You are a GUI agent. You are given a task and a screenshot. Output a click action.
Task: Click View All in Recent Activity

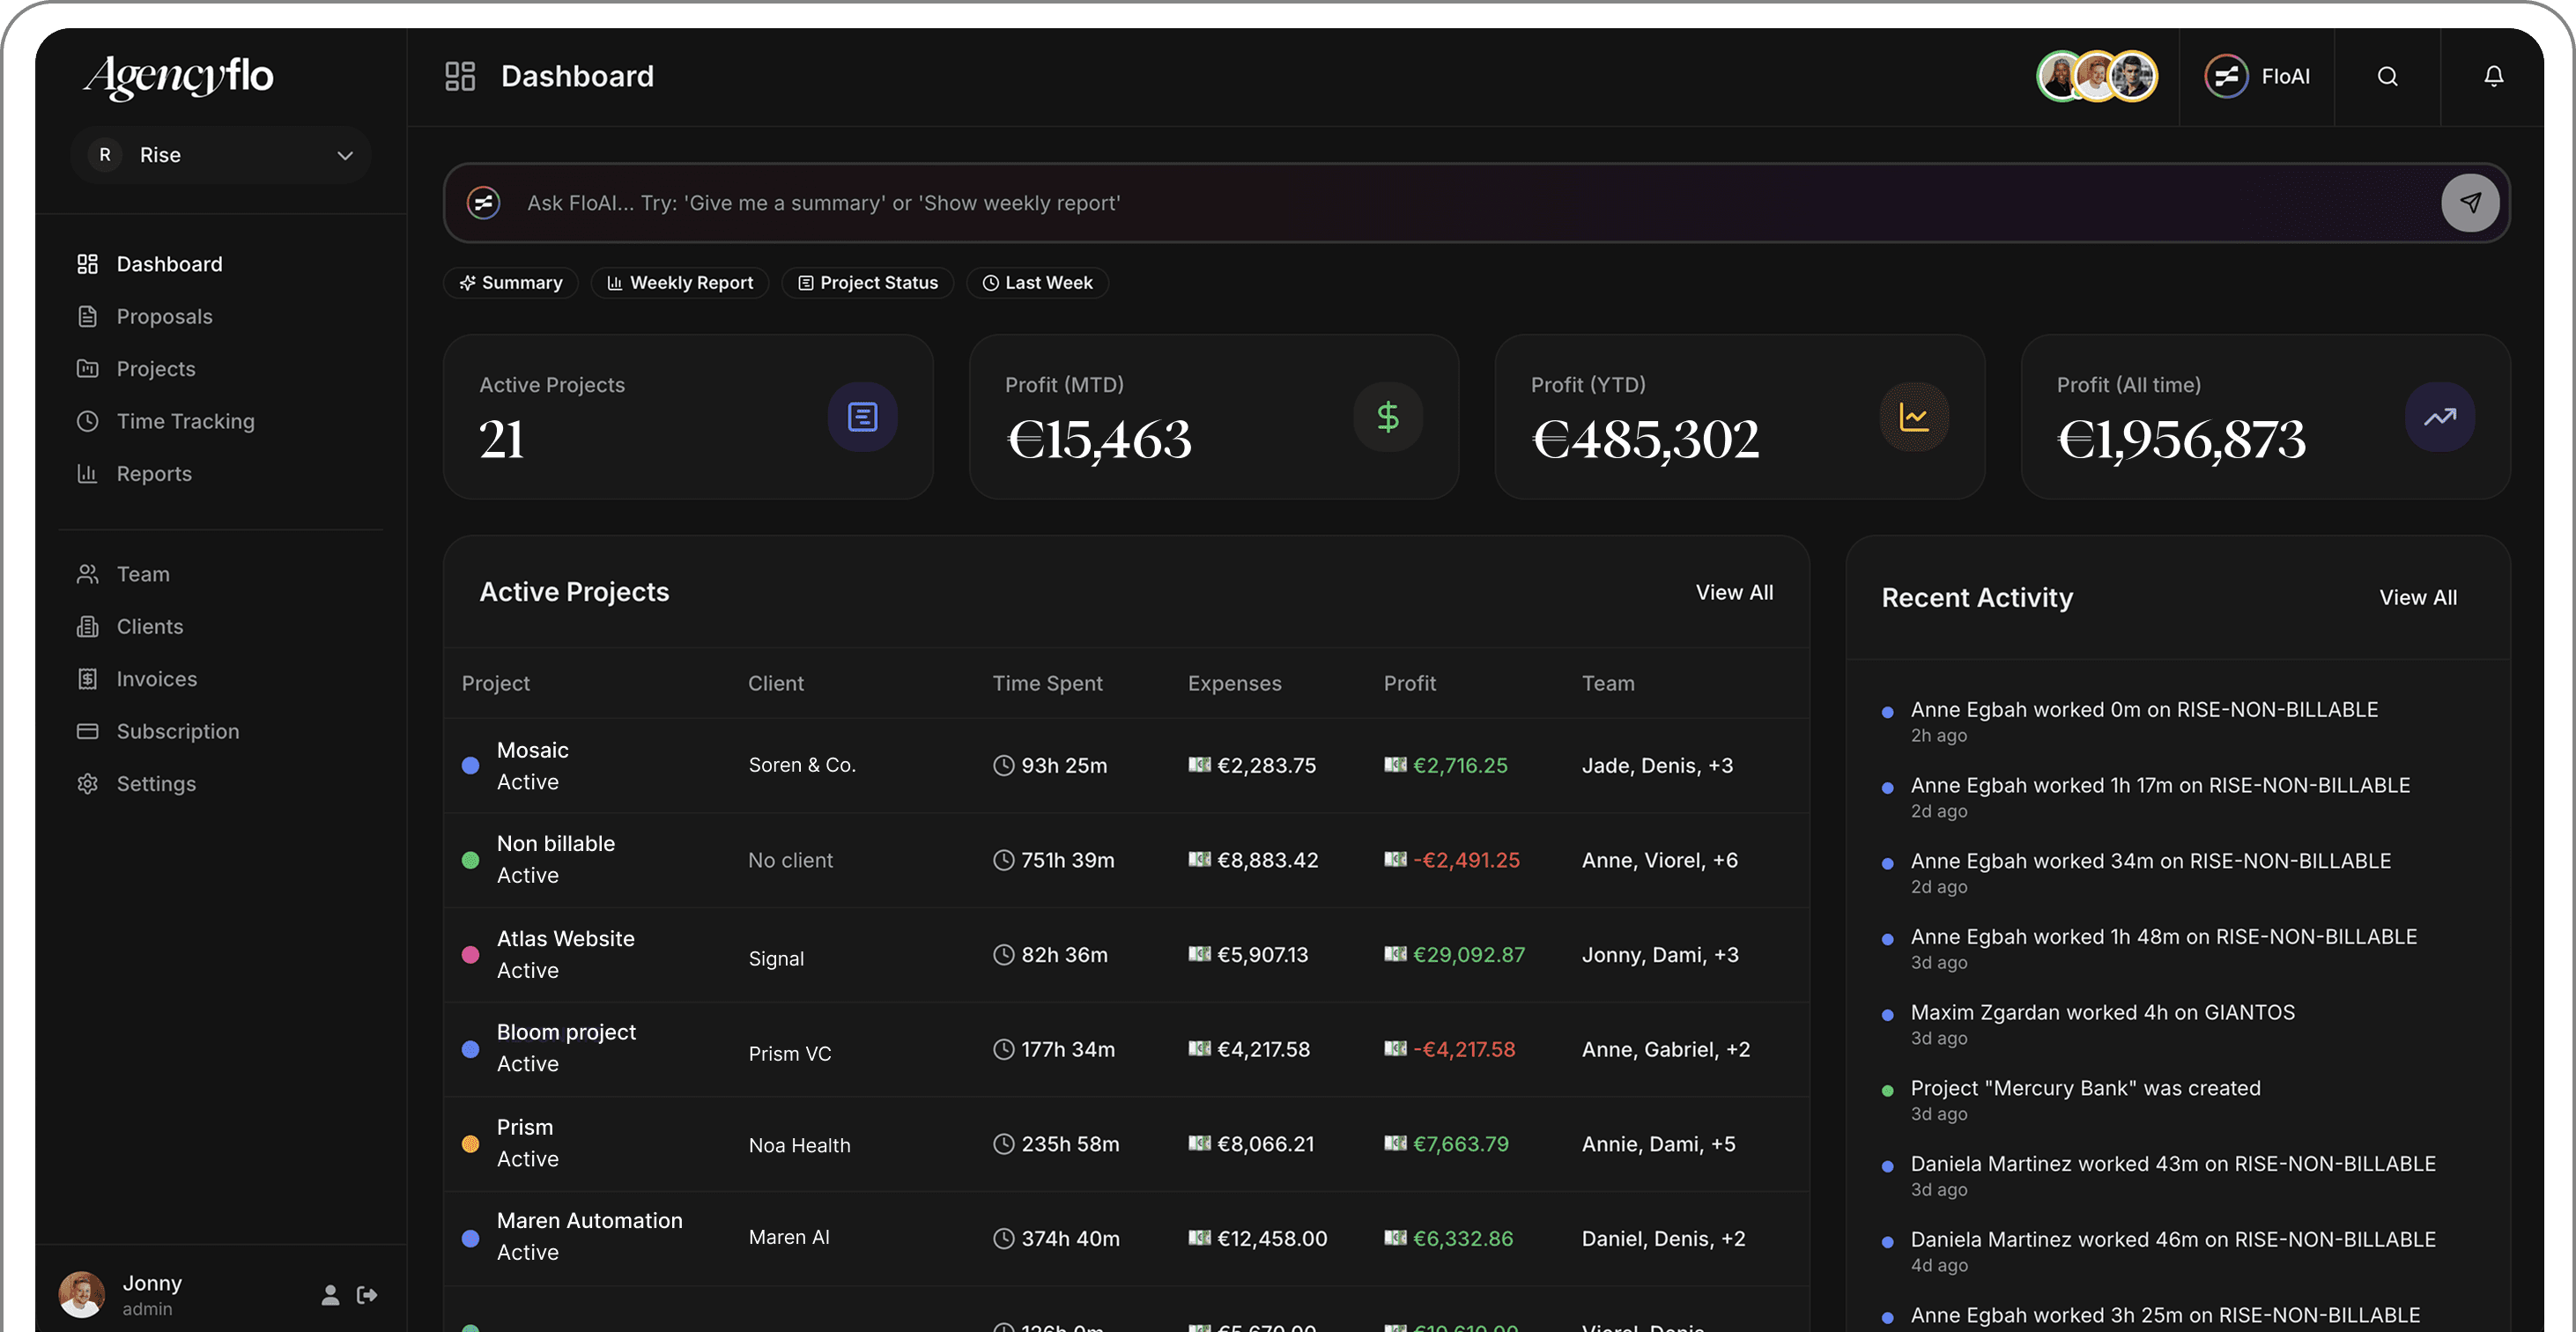pyautogui.click(x=2418, y=597)
